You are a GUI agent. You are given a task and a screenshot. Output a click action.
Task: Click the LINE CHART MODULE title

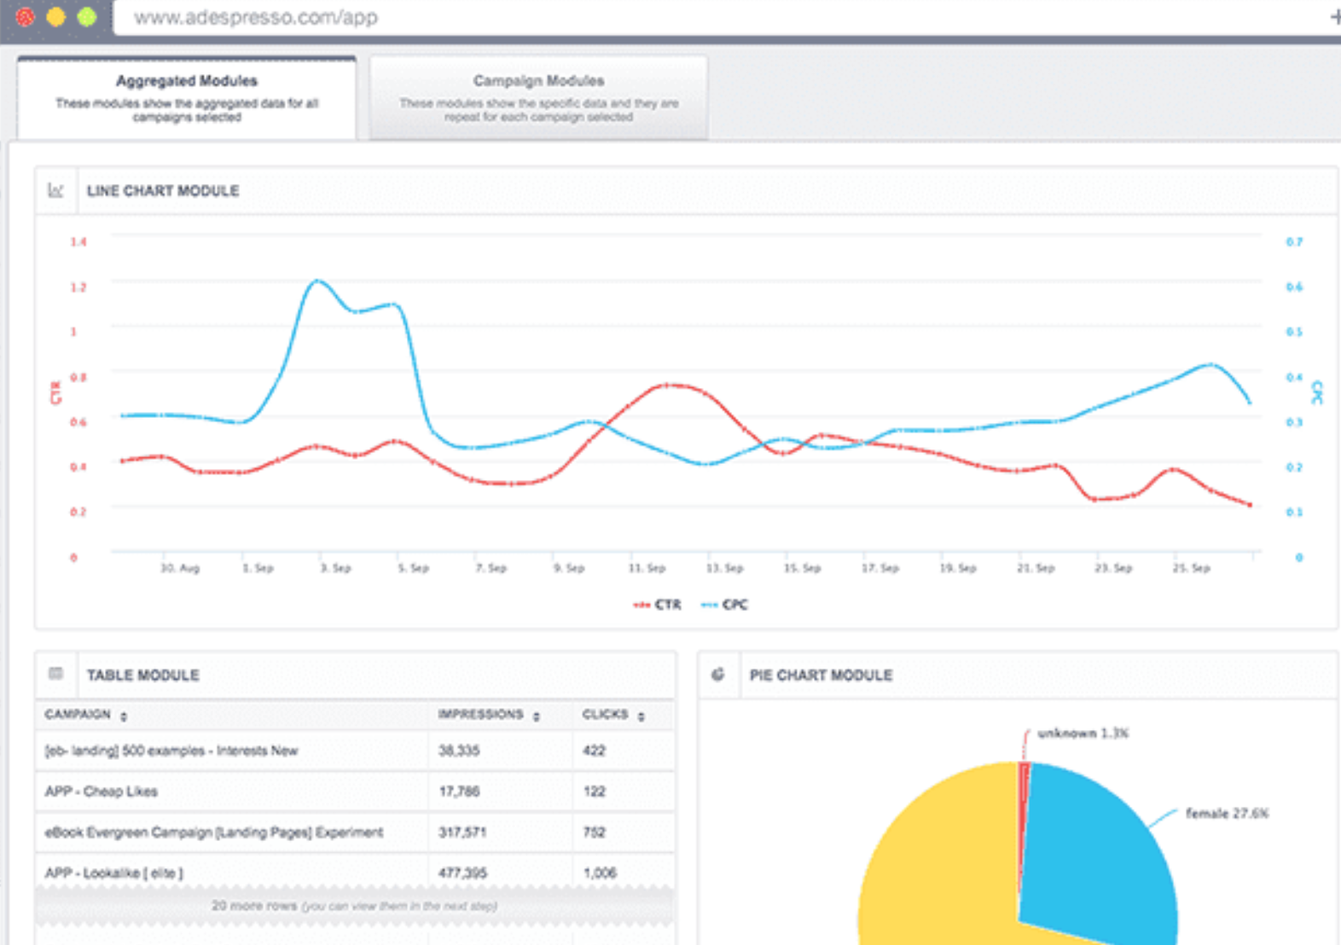pos(163,191)
